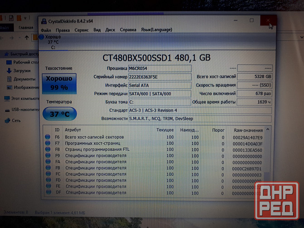Close the CrystalDiskInfo window
Screen dimensions: 304x228
coord(268,20)
